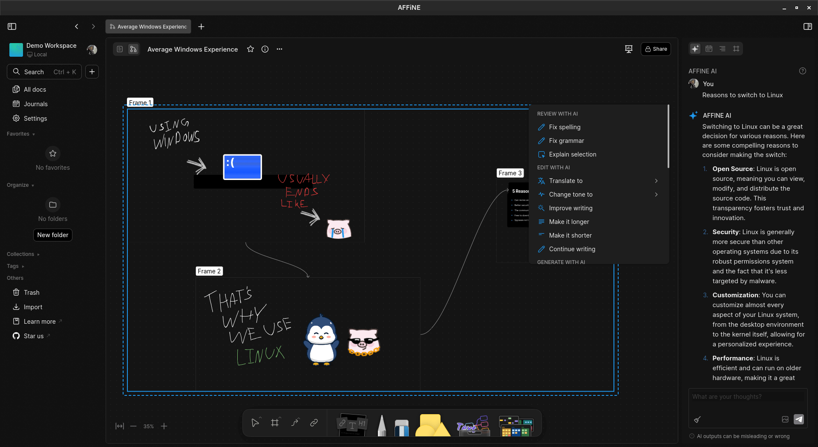
Task: Click the Share button
Action: pos(656,49)
